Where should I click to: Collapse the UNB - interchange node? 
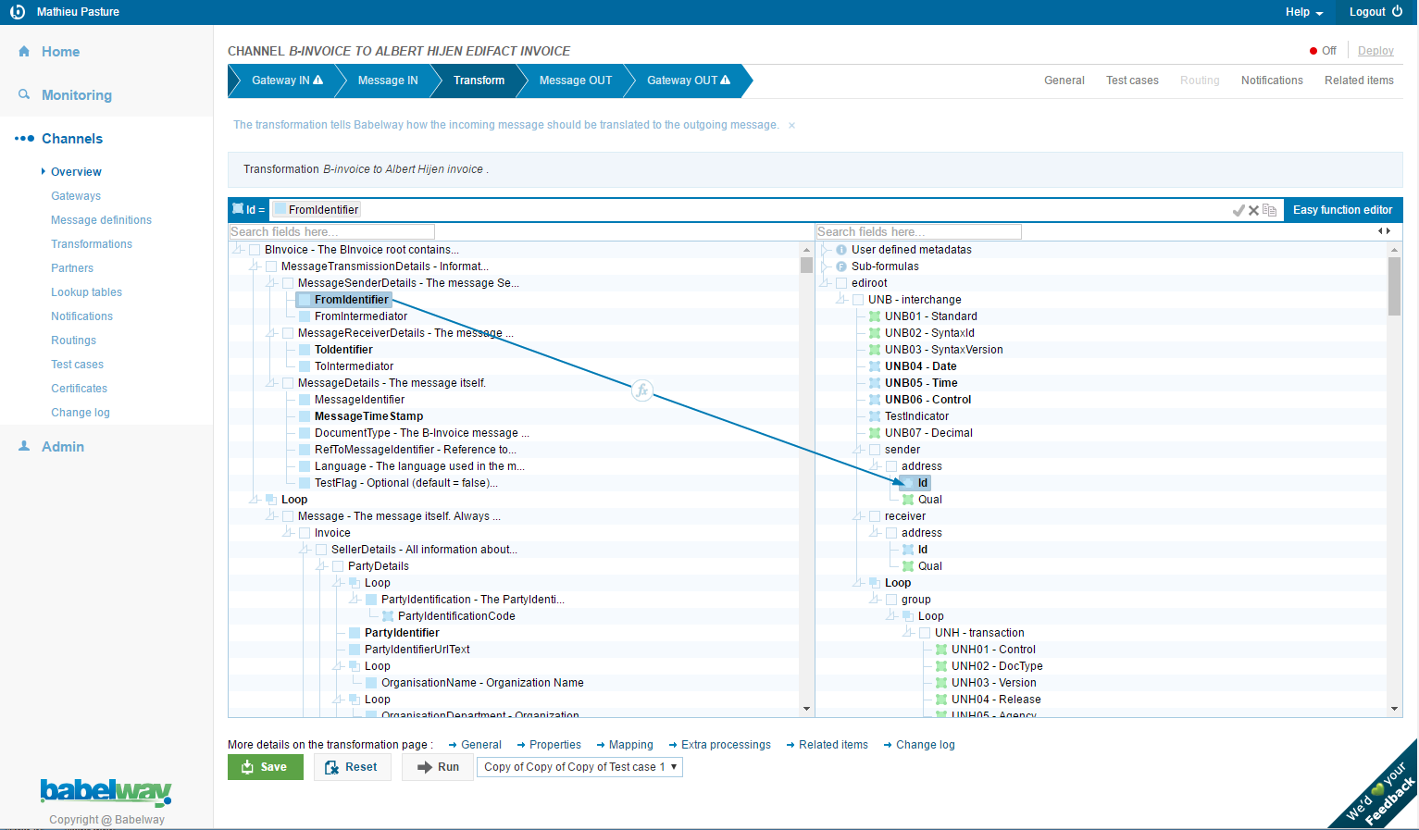pos(841,299)
